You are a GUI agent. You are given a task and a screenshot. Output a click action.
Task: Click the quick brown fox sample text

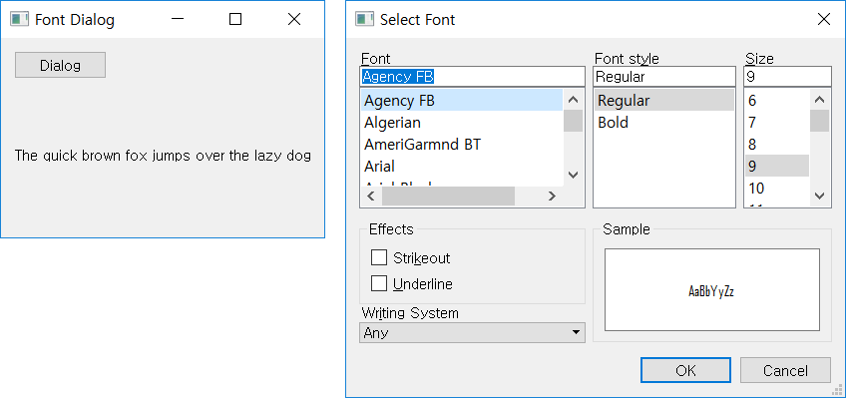(x=163, y=156)
